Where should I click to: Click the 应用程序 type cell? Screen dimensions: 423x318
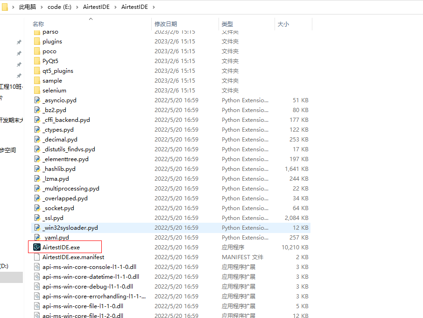pos(233,247)
